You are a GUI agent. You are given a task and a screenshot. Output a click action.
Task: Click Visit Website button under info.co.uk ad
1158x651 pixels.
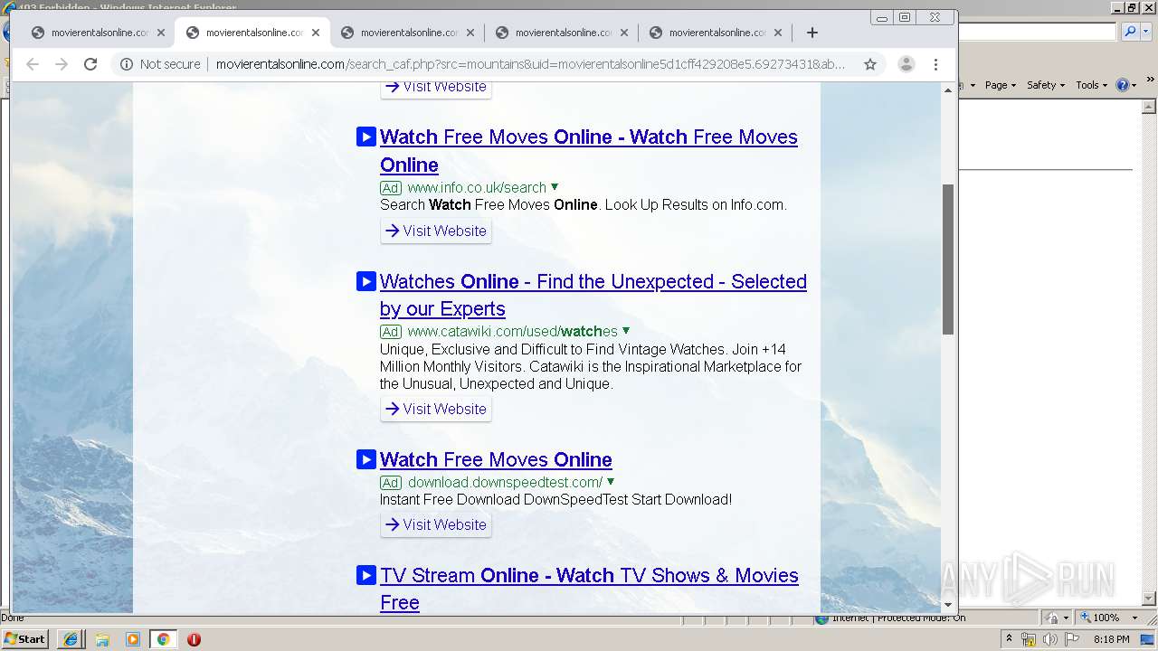(x=436, y=231)
